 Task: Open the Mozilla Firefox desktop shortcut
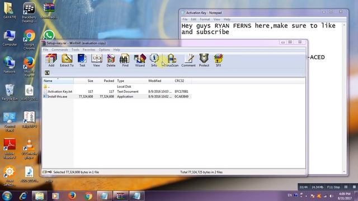(x=29, y=67)
